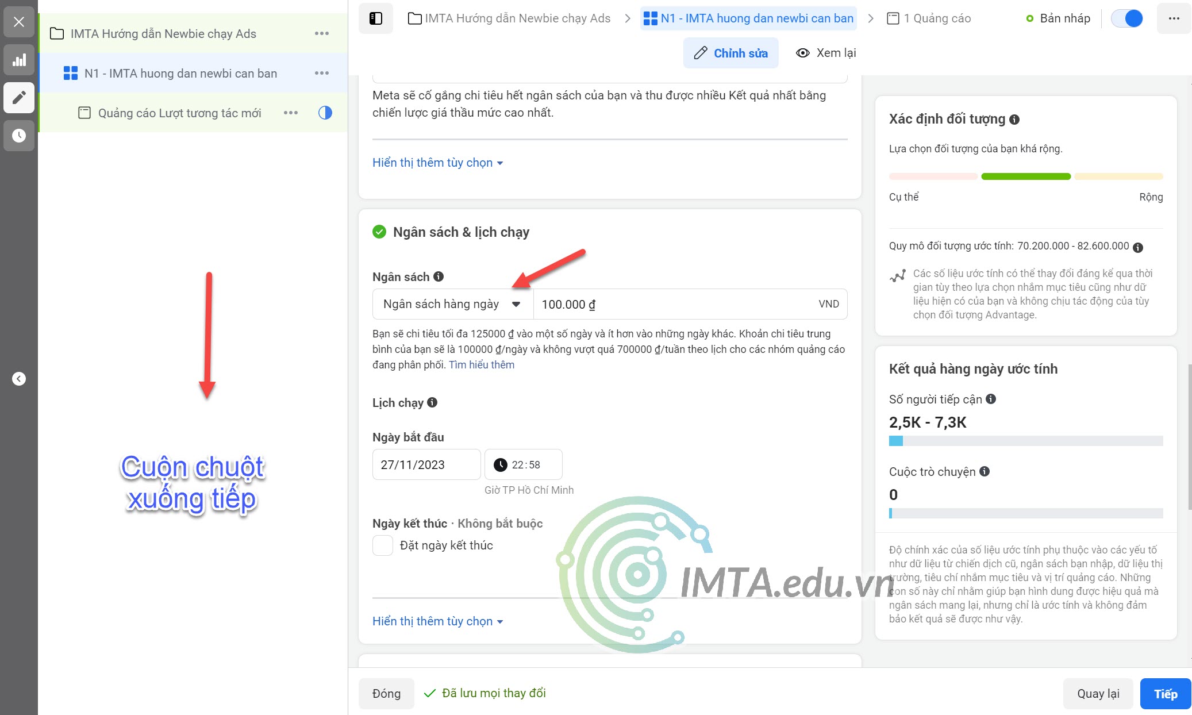
Task: Open the top-right three-dot menu
Action: point(1174,18)
